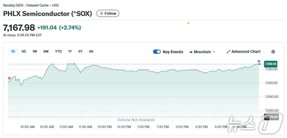Switch to the 5D time range
287x138 pixels.
24,51
